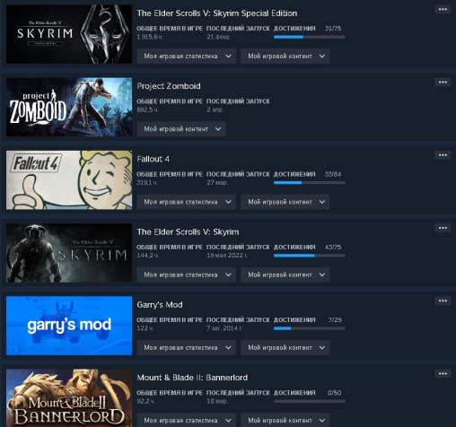The width and height of the screenshot is (456, 427).
Task: Open the three-dot menu for Mount & Blade II: Bannerlord
Action: (443, 373)
